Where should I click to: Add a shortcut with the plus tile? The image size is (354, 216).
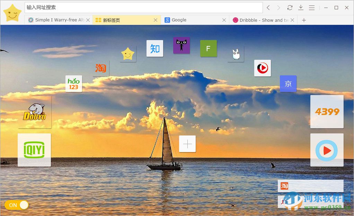187,144
